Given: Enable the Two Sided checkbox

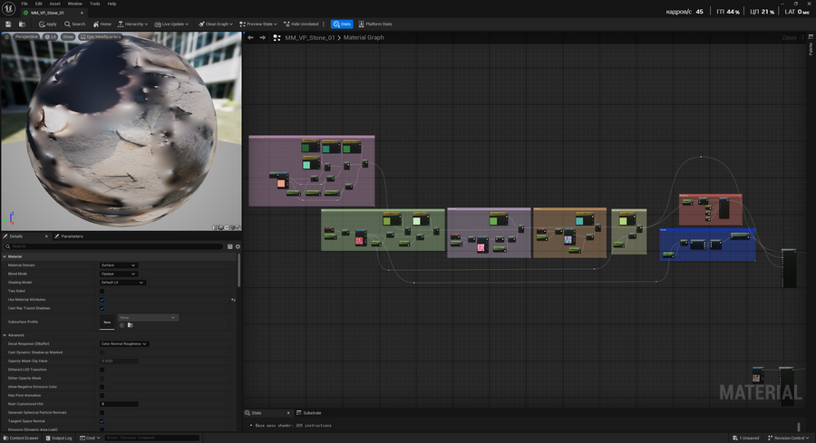Looking at the screenshot, I should tap(102, 291).
